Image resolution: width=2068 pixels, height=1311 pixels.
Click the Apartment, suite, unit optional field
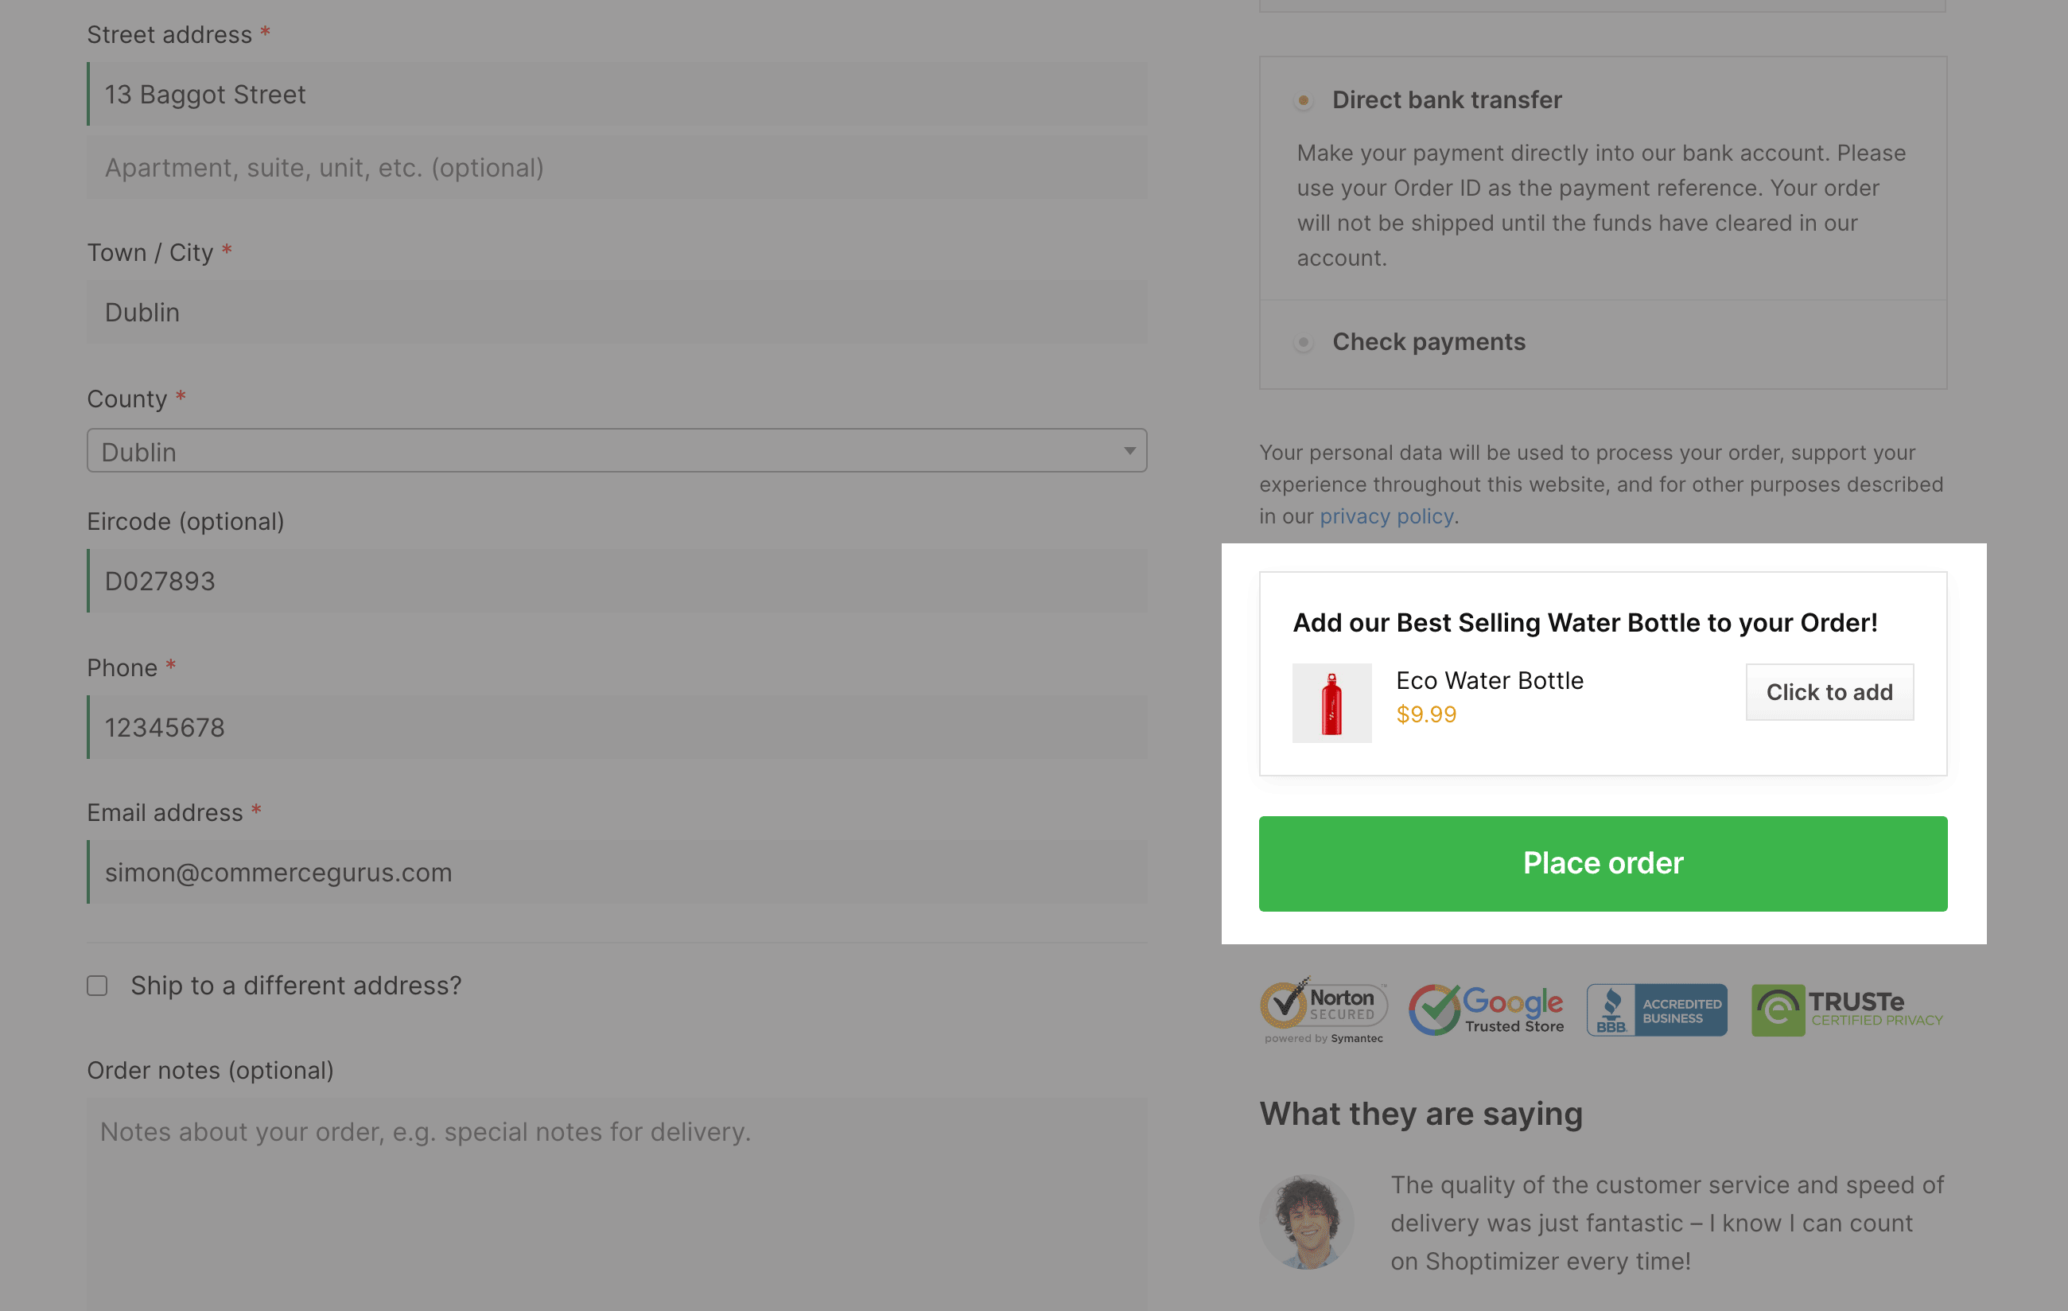coord(616,168)
